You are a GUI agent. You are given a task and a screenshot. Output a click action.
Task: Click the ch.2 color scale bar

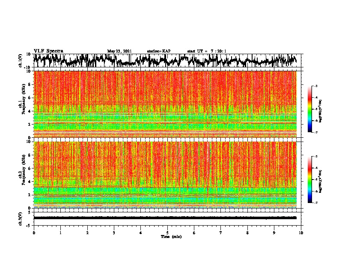pyautogui.click(x=309, y=180)
